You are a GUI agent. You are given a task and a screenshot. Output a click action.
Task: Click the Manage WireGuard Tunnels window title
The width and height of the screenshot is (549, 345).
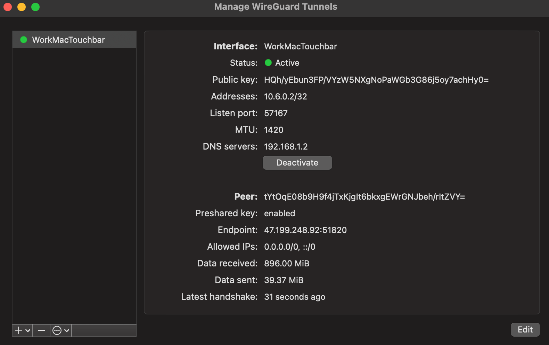(x=276, y=7)
